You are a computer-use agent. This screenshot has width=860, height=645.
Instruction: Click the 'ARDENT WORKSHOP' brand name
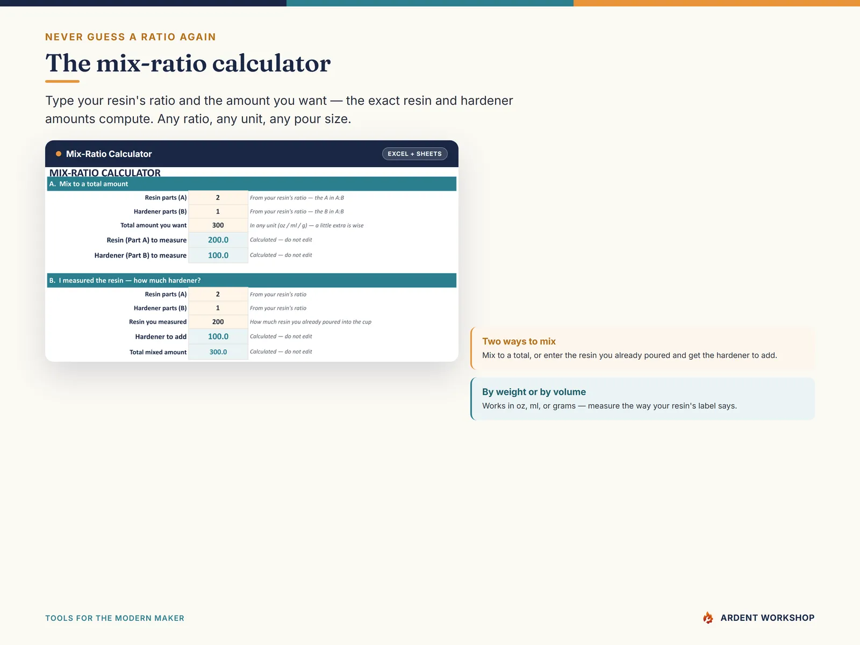tap(768, 618)
